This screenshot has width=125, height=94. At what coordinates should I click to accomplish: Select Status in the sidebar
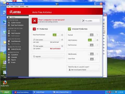[x=18, y=17]
